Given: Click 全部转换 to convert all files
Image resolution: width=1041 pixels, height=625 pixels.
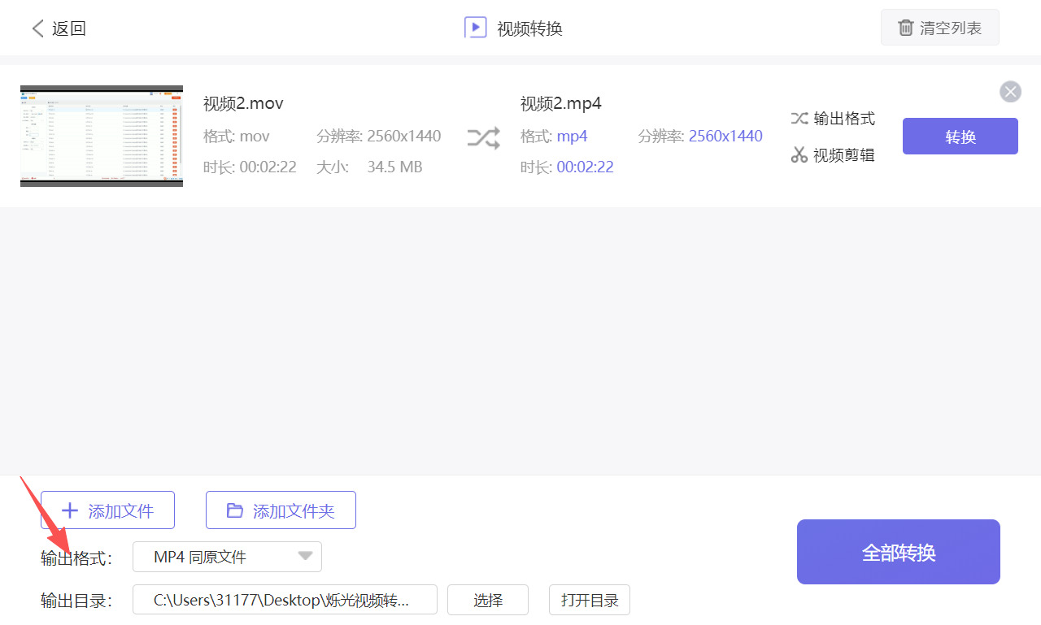Looking at the screenshot, I should coord(898,551).
